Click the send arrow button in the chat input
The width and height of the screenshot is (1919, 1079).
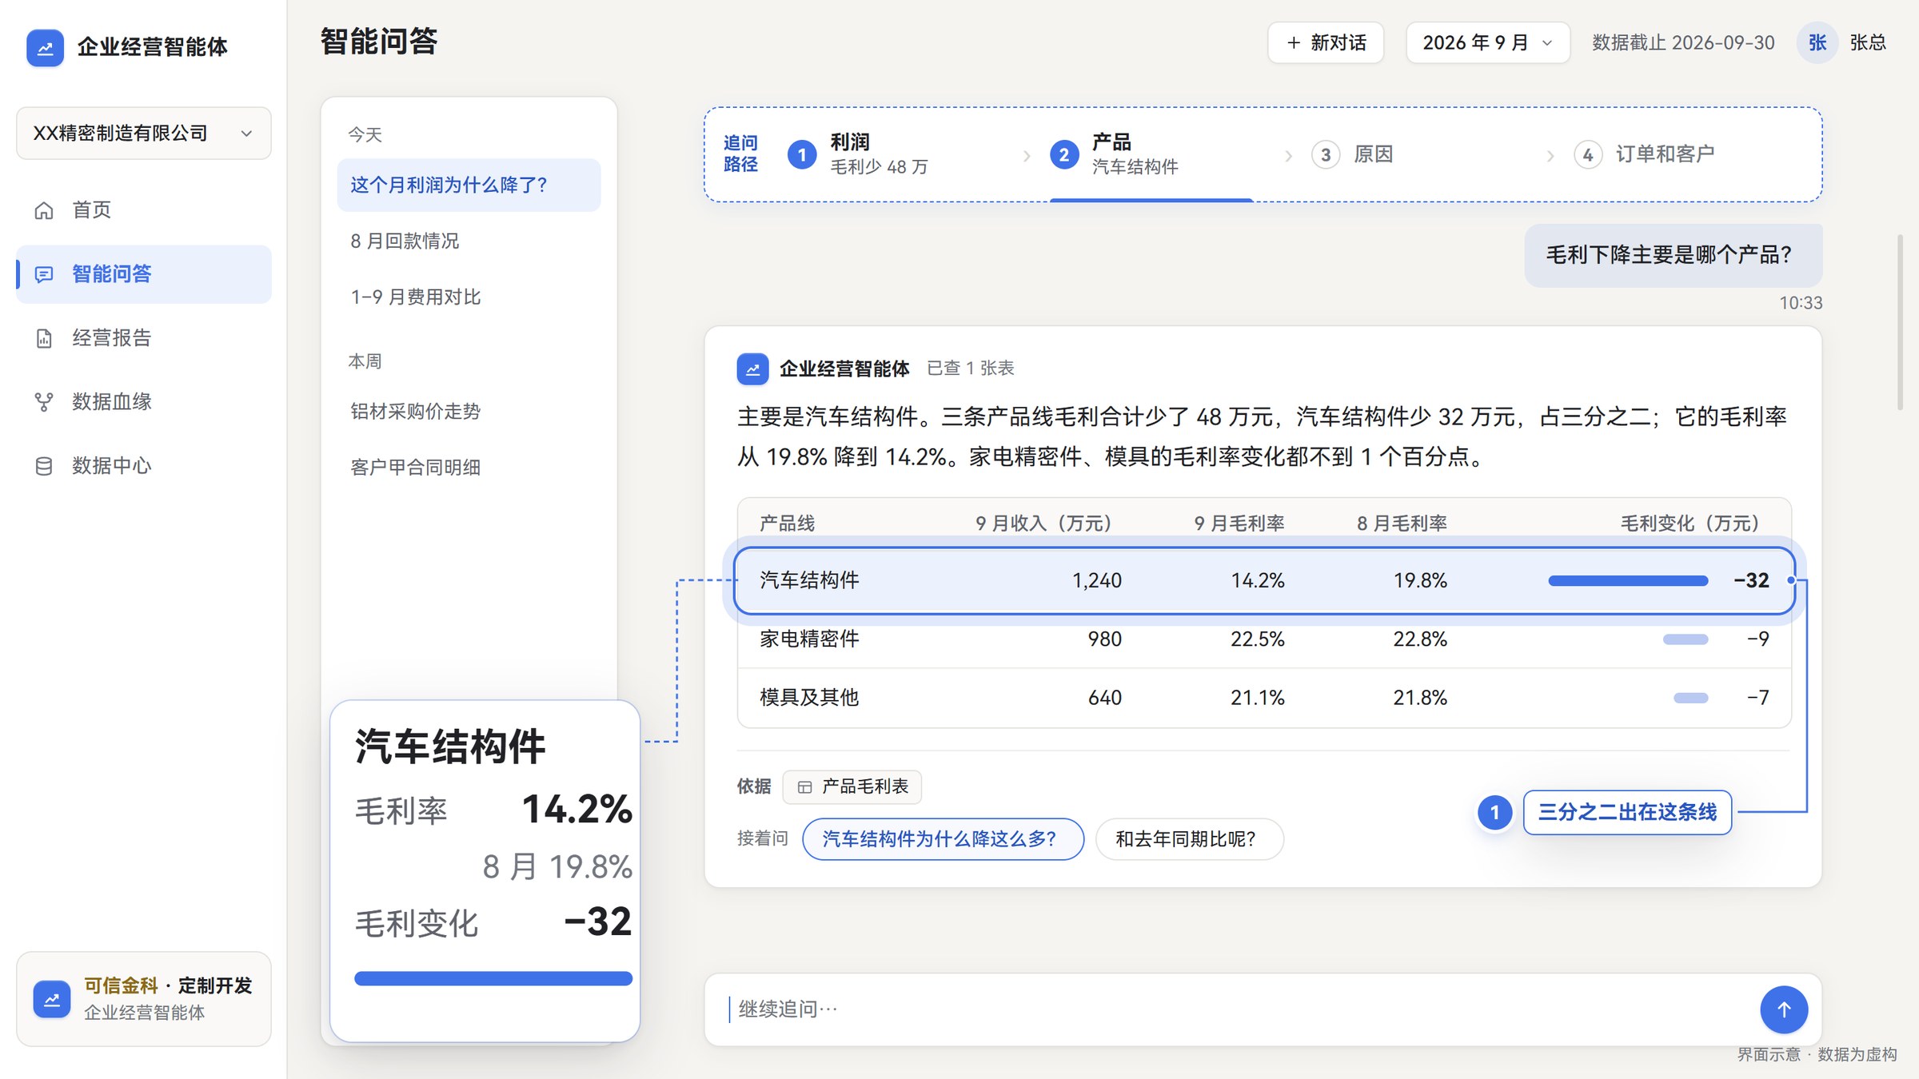pos(1783,1009)
